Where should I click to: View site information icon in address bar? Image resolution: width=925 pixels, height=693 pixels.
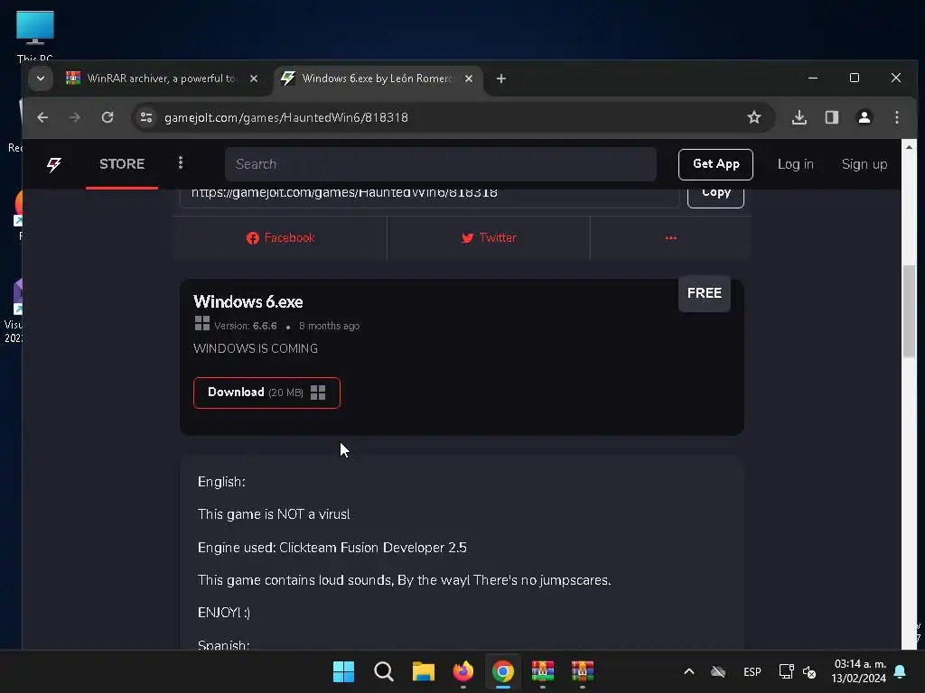145,117
